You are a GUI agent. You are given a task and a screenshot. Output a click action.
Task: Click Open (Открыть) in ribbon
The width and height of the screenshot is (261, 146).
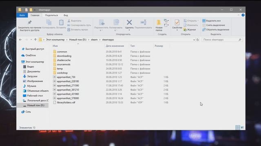[191, 21]
